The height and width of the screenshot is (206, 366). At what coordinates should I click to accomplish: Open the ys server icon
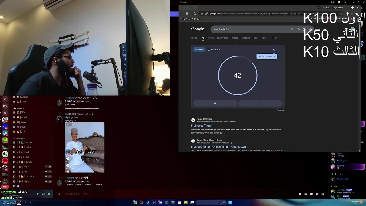pos(5,99)
